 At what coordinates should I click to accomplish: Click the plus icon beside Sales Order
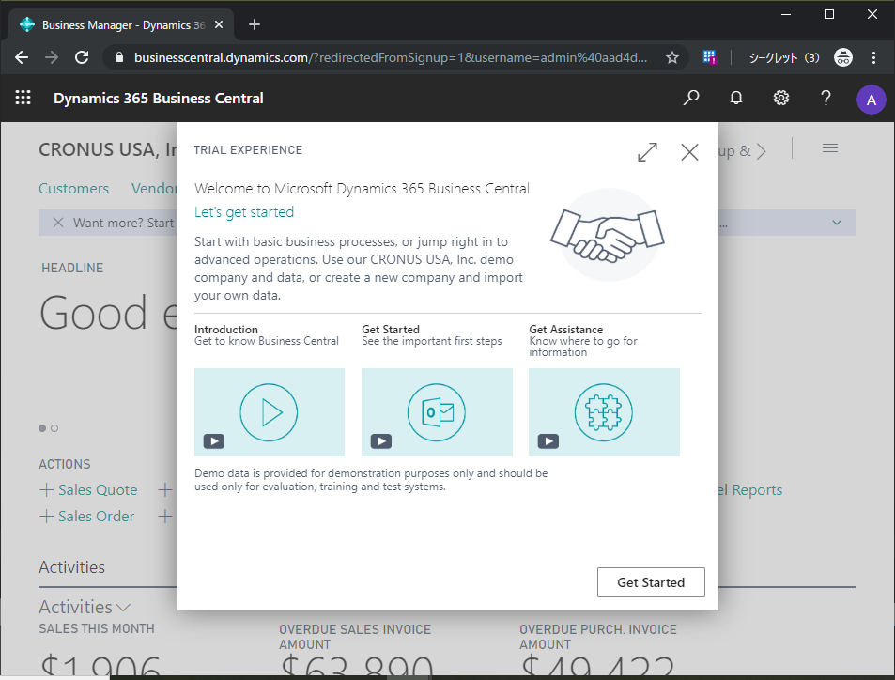(46, 517)
